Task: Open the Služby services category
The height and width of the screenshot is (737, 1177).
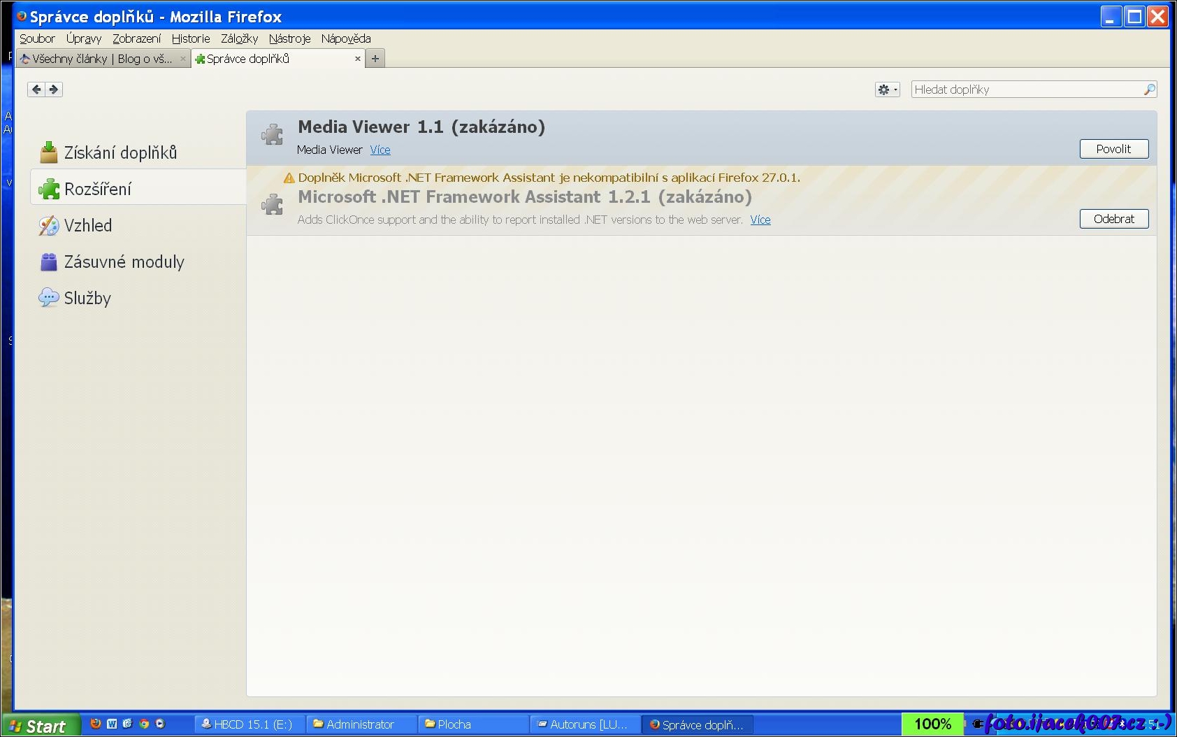Action: point(87,298)
